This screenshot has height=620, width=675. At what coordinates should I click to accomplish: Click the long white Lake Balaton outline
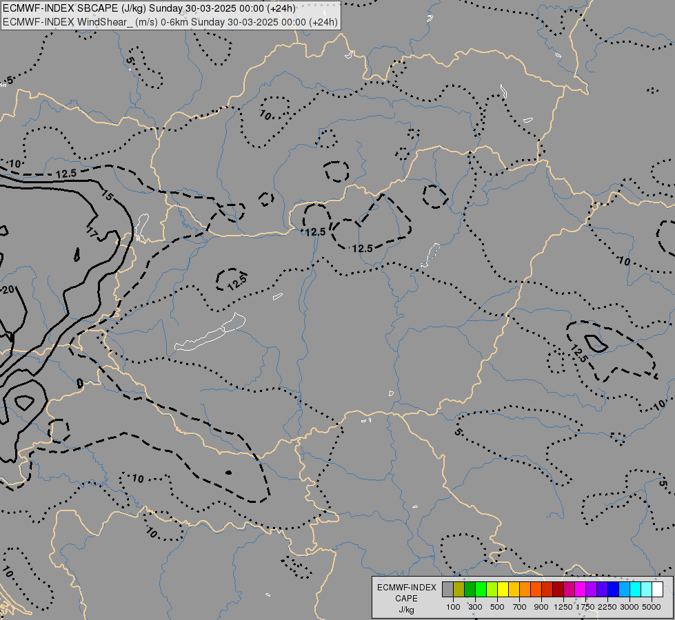210,332
